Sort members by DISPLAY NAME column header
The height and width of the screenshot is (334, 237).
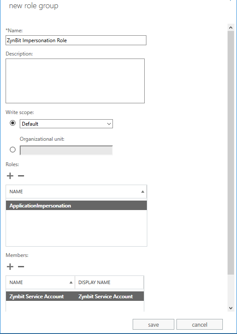click(109, 282)
